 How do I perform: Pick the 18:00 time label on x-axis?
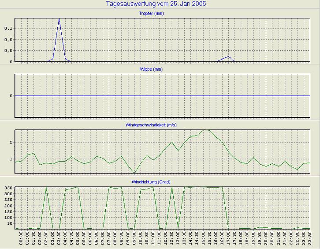click(x=241, y=239)
